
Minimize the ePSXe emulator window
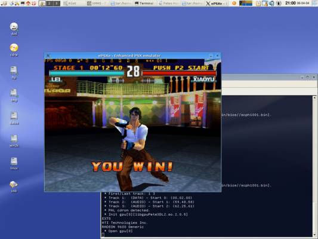coord(211,56)
